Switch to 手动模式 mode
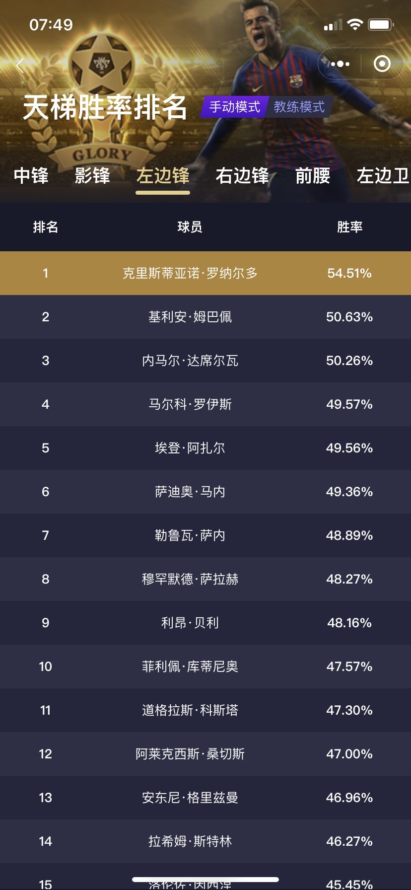 click(x=234, y=107)
